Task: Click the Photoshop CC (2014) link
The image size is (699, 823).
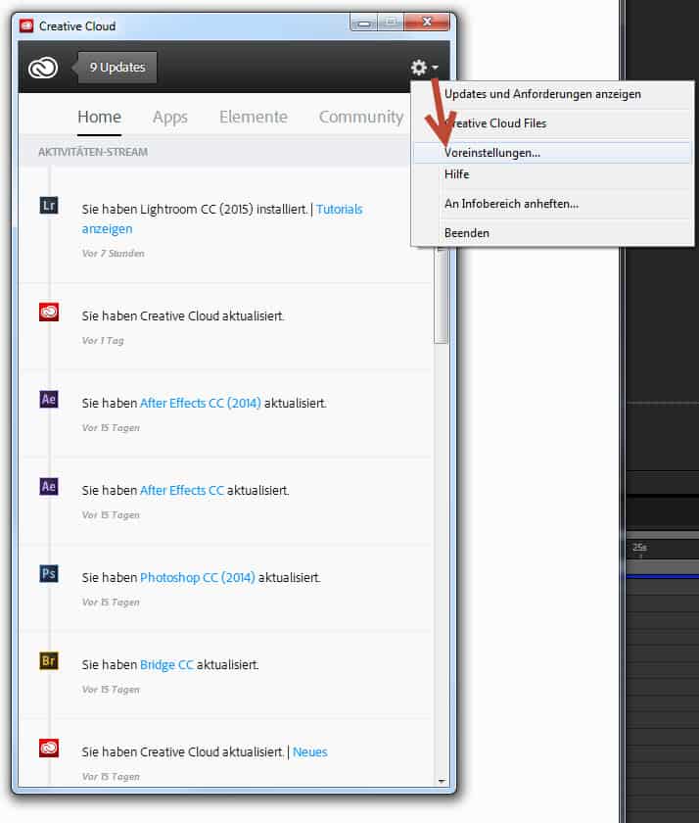Action: point(197,577)
